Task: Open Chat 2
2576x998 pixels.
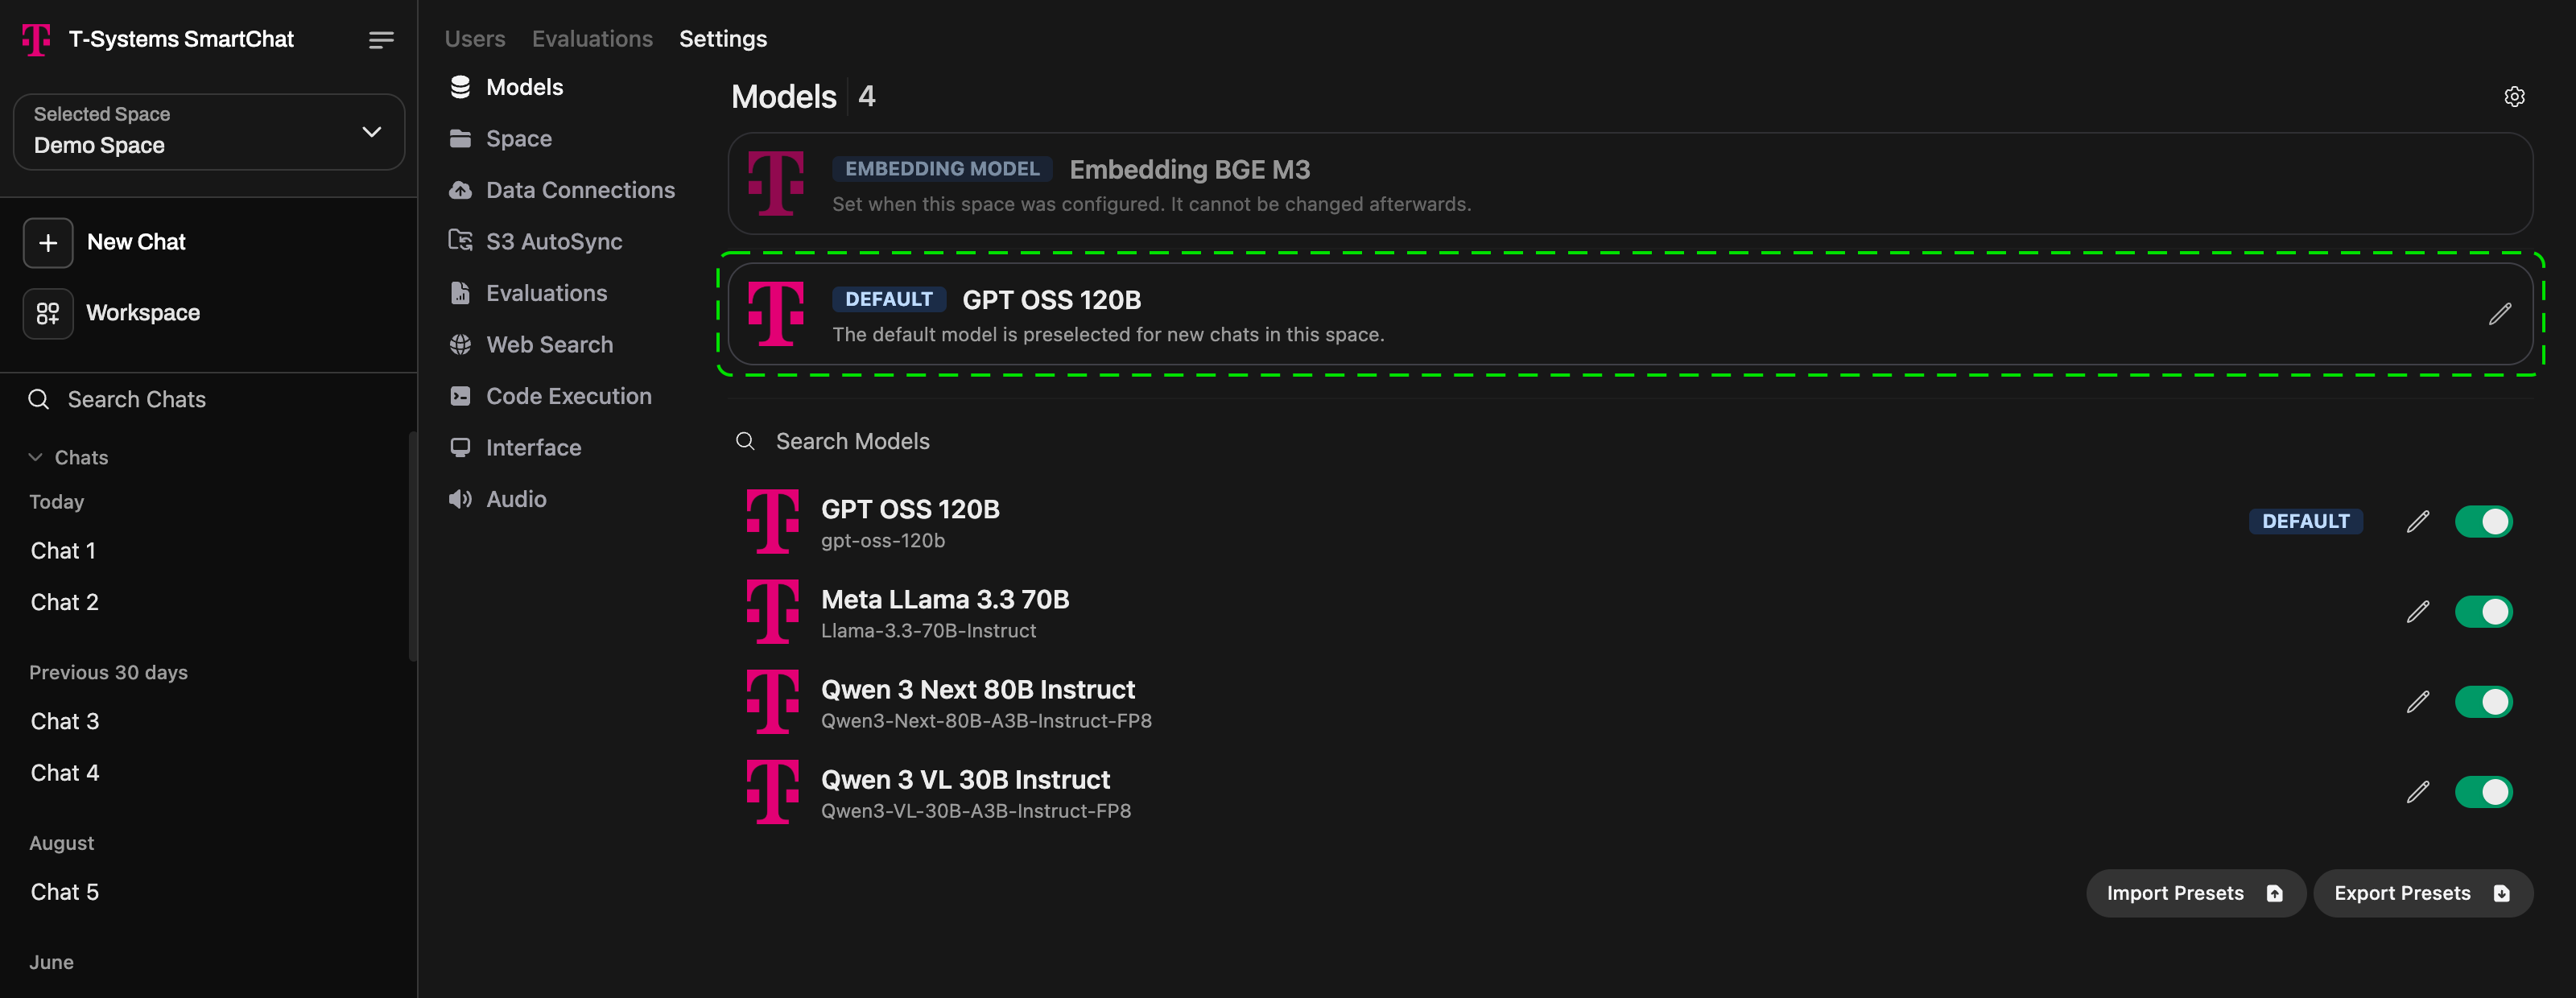Action: click(65, 603)
